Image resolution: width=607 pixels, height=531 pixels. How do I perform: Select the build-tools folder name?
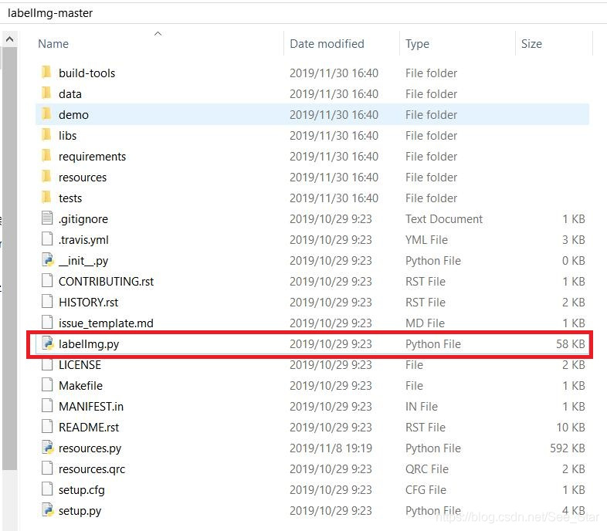(x=86, y=73)
